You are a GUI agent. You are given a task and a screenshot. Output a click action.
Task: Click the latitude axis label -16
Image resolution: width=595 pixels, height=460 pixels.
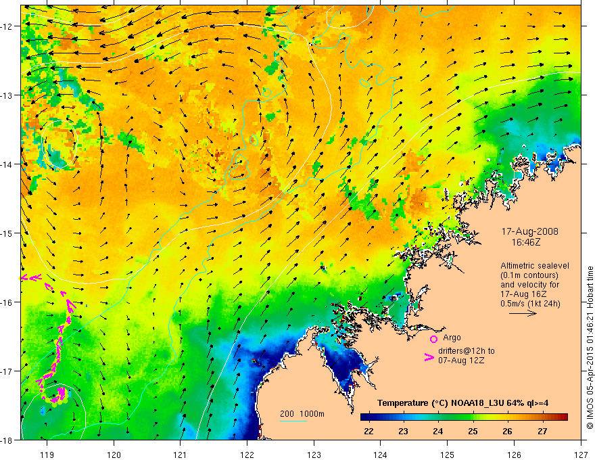pos(7,302)
